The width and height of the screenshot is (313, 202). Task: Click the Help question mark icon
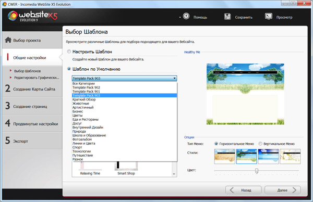[x=186, y=16]
